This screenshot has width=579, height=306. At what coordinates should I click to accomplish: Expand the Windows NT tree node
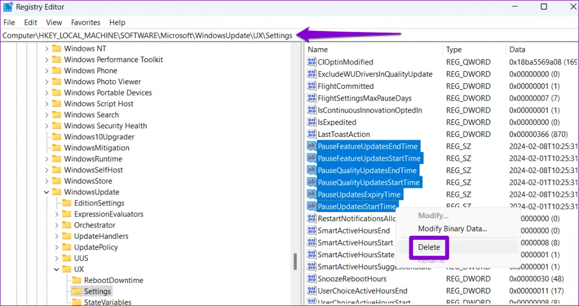(46, 49)
